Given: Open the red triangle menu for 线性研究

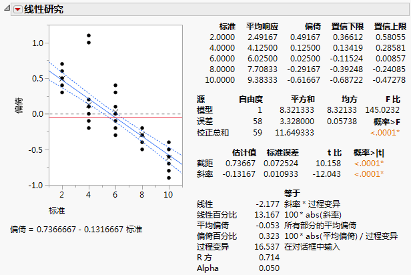Looking at the screenshot, I should [17, 10].
